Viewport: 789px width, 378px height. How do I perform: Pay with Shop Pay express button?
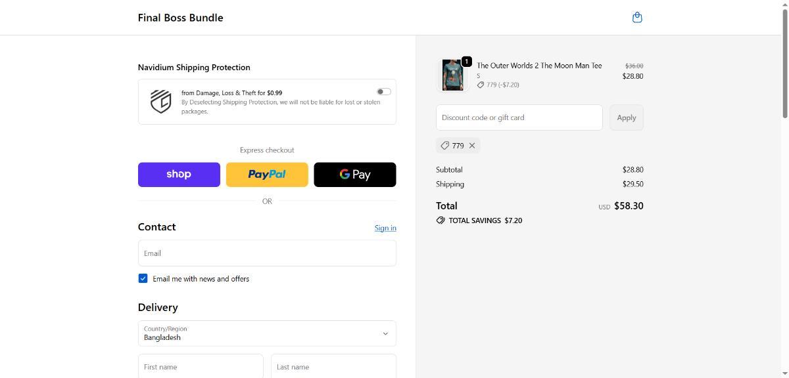[x=179, y=175]
